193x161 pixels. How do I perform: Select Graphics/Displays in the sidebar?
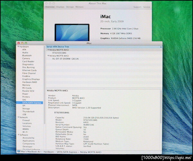31,79
